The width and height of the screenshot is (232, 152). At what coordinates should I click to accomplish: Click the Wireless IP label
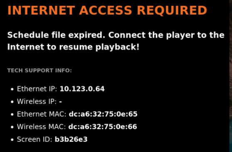click(x=37, y=101)
